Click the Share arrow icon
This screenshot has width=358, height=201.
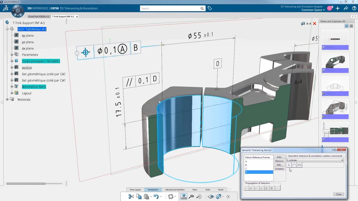346,9
